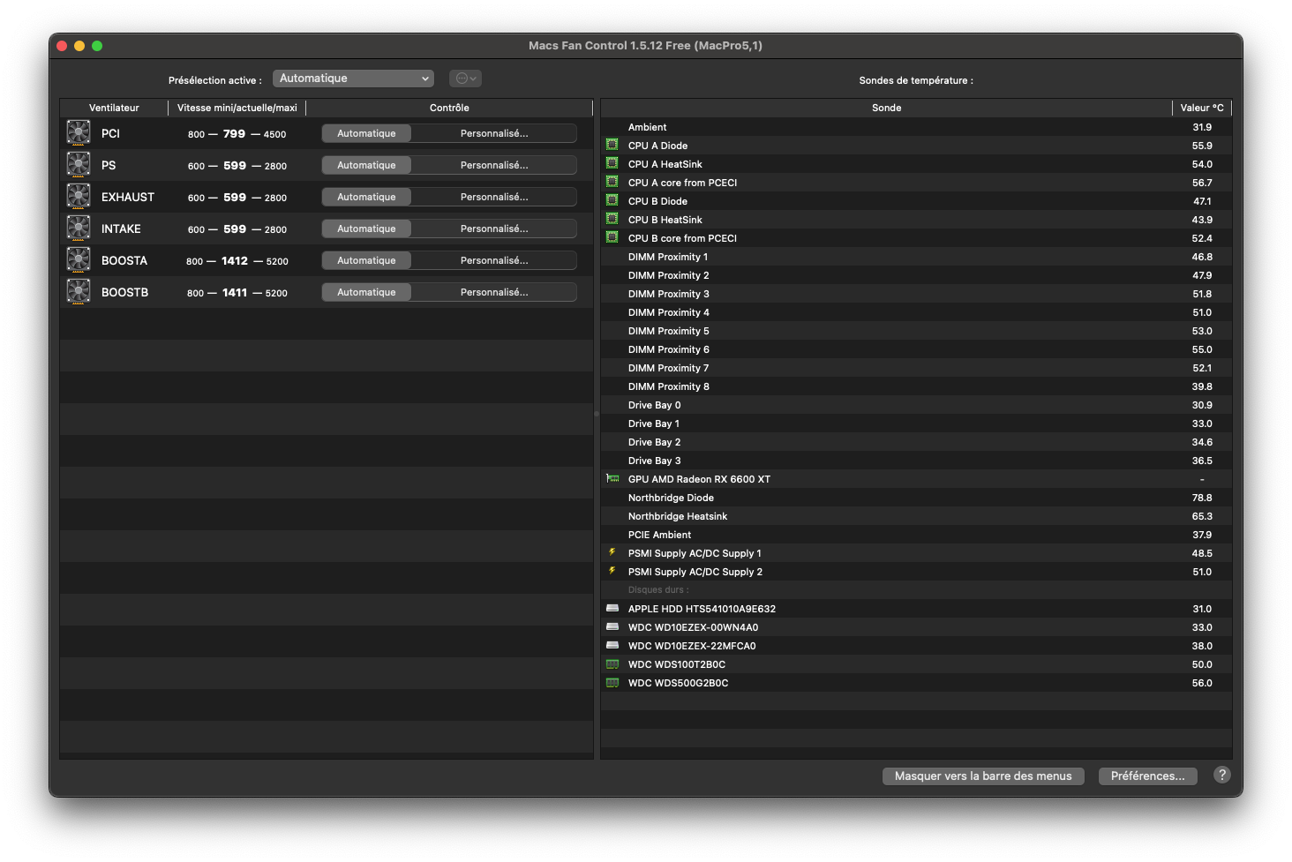Click the PCI fan icon
This screenshot has height=862, width=1292.
79,133
